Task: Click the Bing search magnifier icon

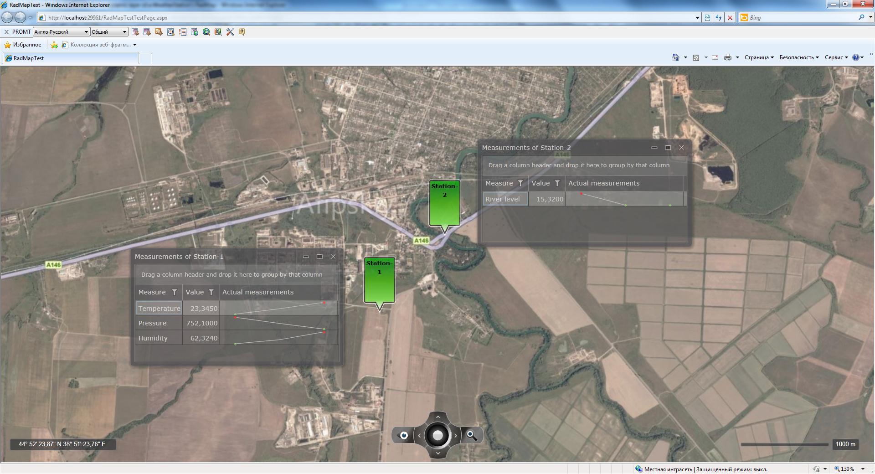Action: pos(861,17)
